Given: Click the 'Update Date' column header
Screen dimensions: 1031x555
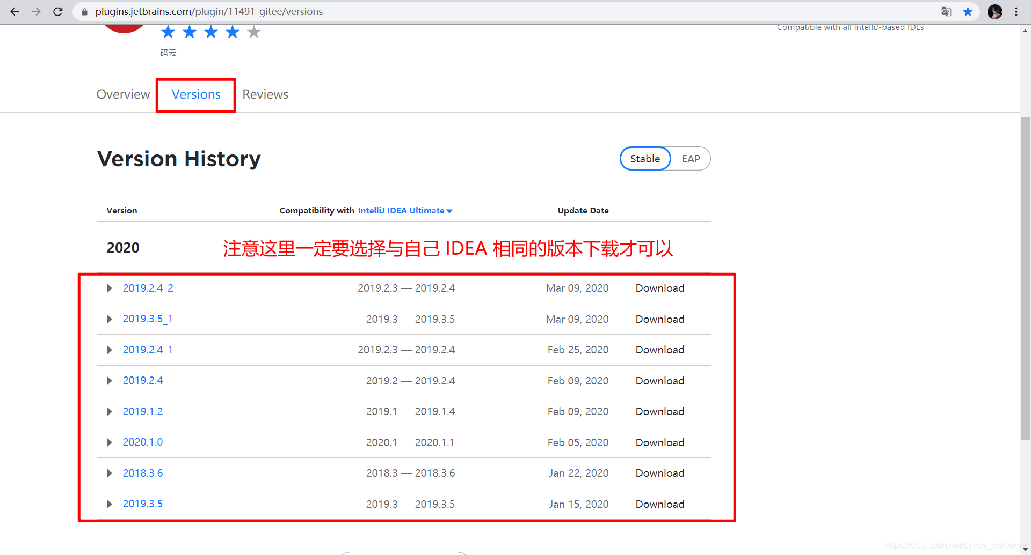Looking at the screenshot, I should coord(583,211).
